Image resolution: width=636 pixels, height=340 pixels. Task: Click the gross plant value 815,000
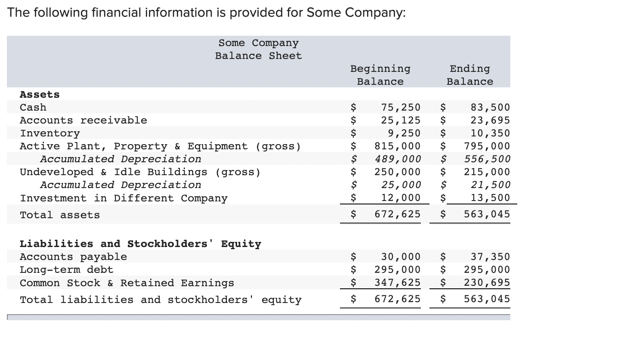tap(398, 146)
